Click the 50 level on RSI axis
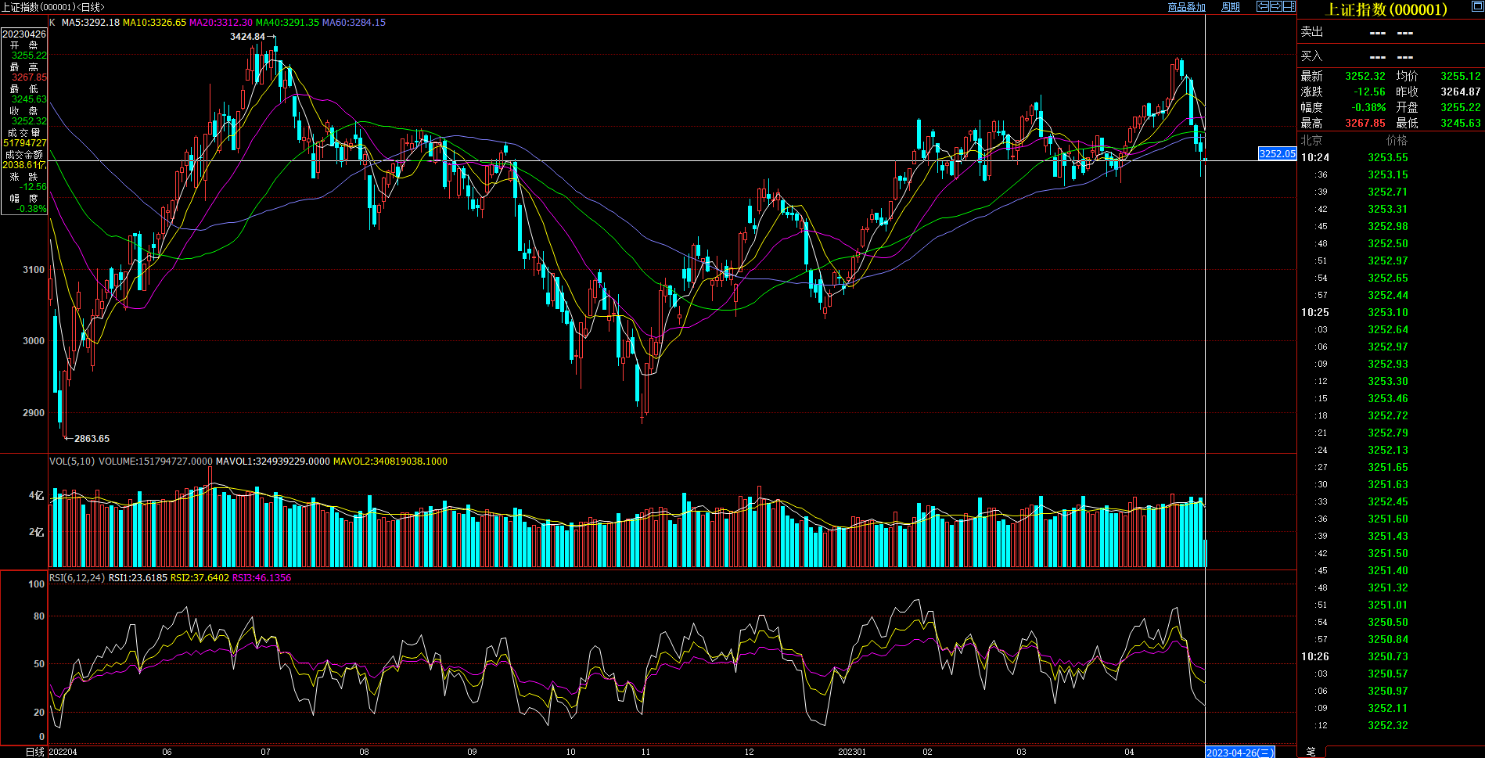This screenshot has width=1485, height=758. click(x=39, y=664)
